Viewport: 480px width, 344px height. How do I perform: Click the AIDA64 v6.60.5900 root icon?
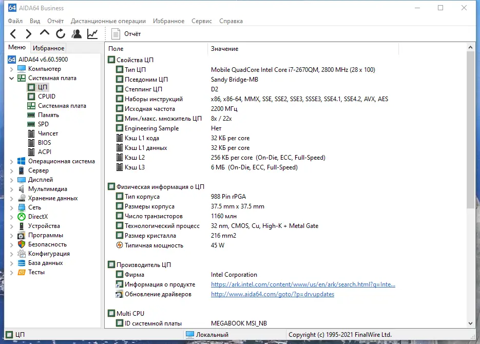coord(12,60)
